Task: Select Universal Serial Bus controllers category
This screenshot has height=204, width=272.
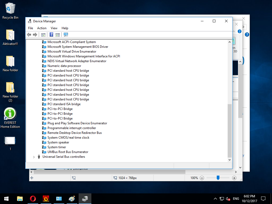Action: coord(64,157)
